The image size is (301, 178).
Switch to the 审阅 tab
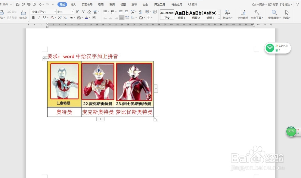pos(112,5)
